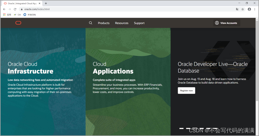259x136 pixels.
Task: Reload the page with refresh icon
Action: (15, 9)
